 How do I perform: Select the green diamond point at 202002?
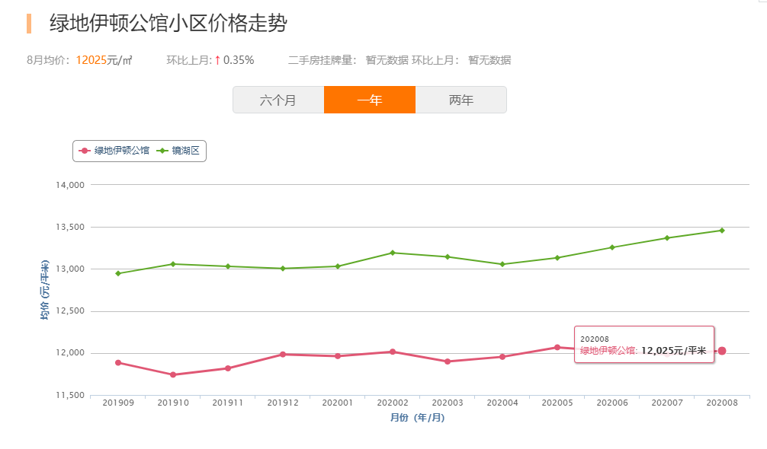[x=393, y=253]
